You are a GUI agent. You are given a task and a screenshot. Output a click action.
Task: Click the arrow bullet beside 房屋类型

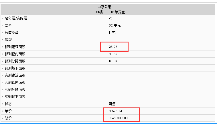(x=2, y=33)
